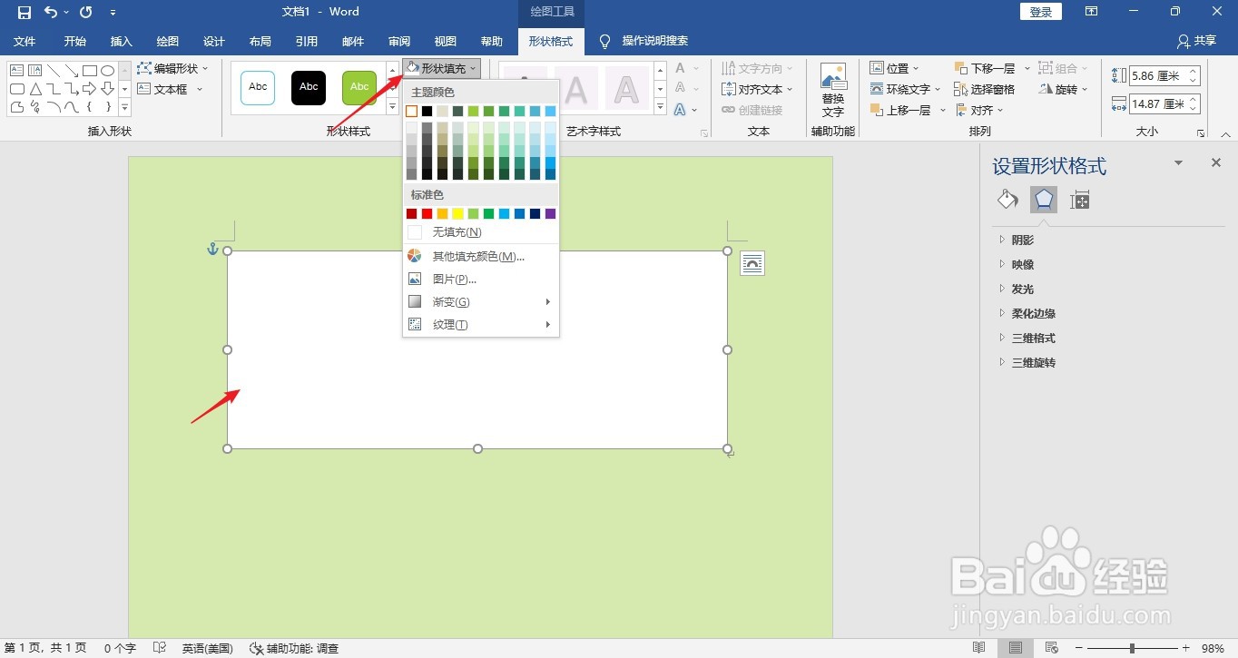Screen dimensions: 1238x658
Task: Open the Position (位置) dropdown
Action: pyautogui.click(x=894, y=68)
